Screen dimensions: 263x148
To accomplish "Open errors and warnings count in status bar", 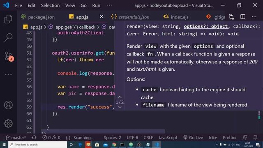I will (51, 138).
